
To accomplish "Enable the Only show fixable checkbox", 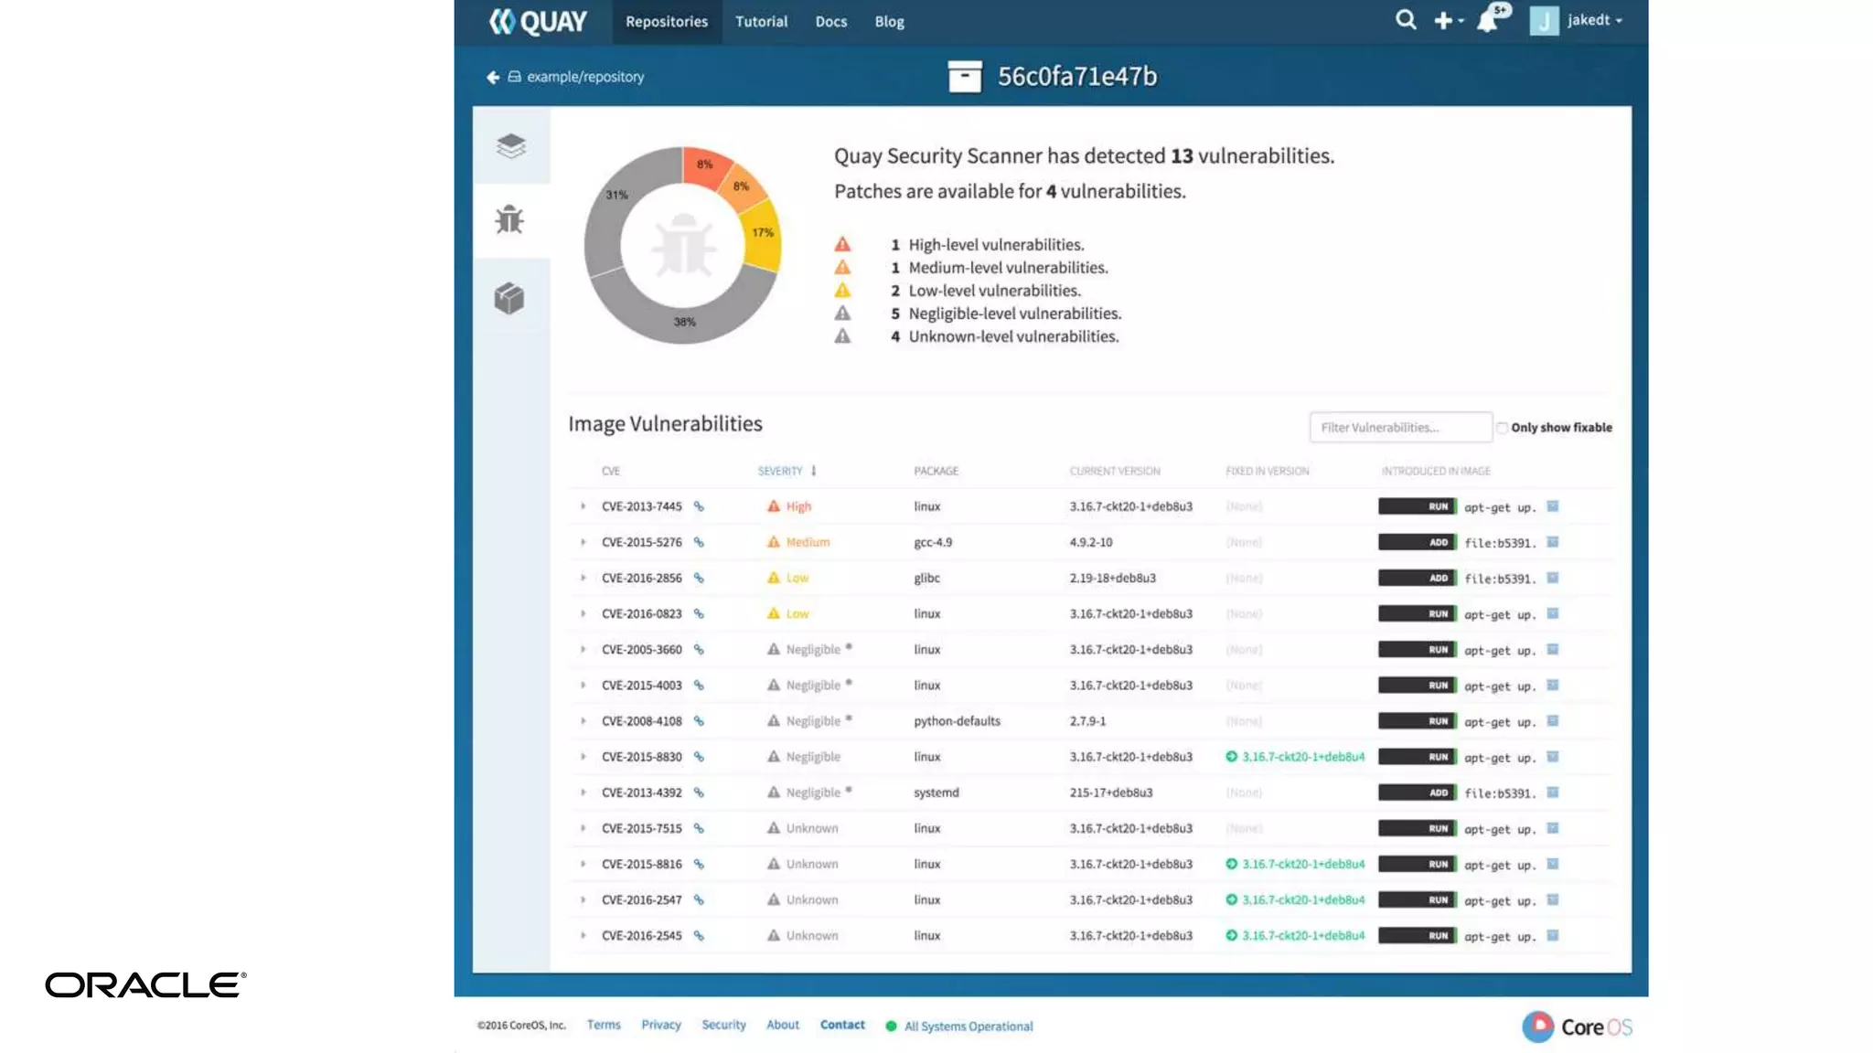I will click(x=1502, y=428).
